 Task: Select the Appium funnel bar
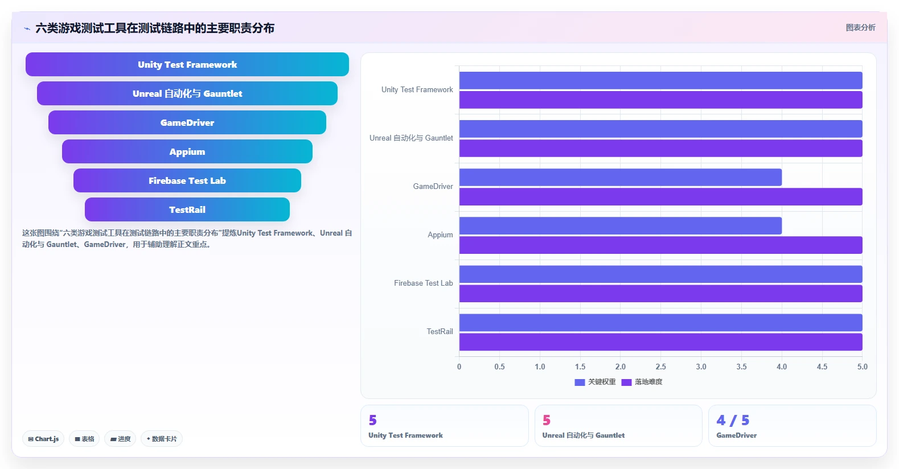click(x=187, y=151)
